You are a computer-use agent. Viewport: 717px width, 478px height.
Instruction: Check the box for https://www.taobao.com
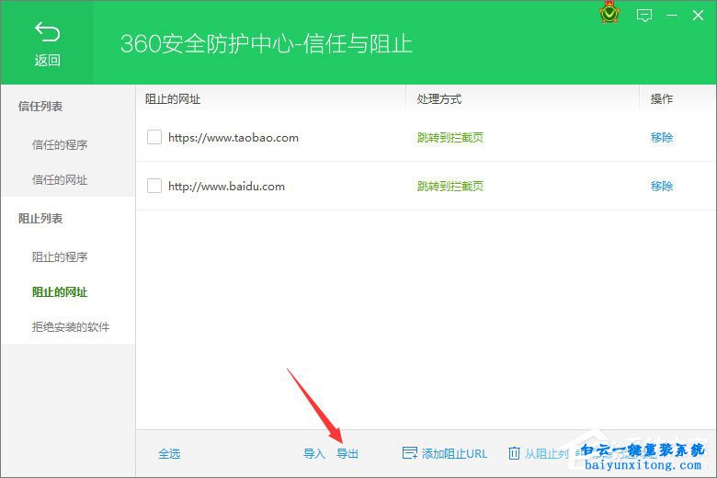(x=154, y=137)
